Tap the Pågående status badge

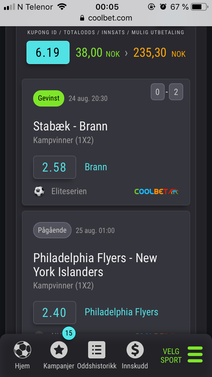pos(52,230)
